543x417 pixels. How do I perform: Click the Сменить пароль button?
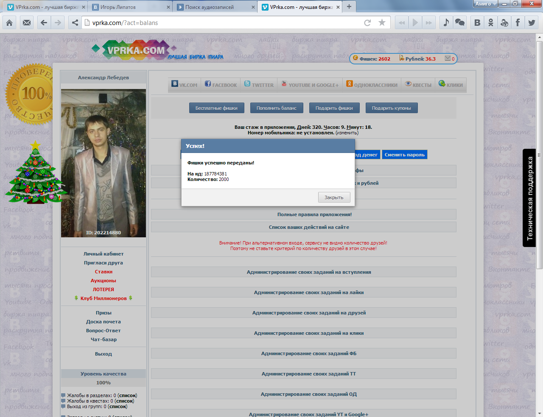coord(405,155)
